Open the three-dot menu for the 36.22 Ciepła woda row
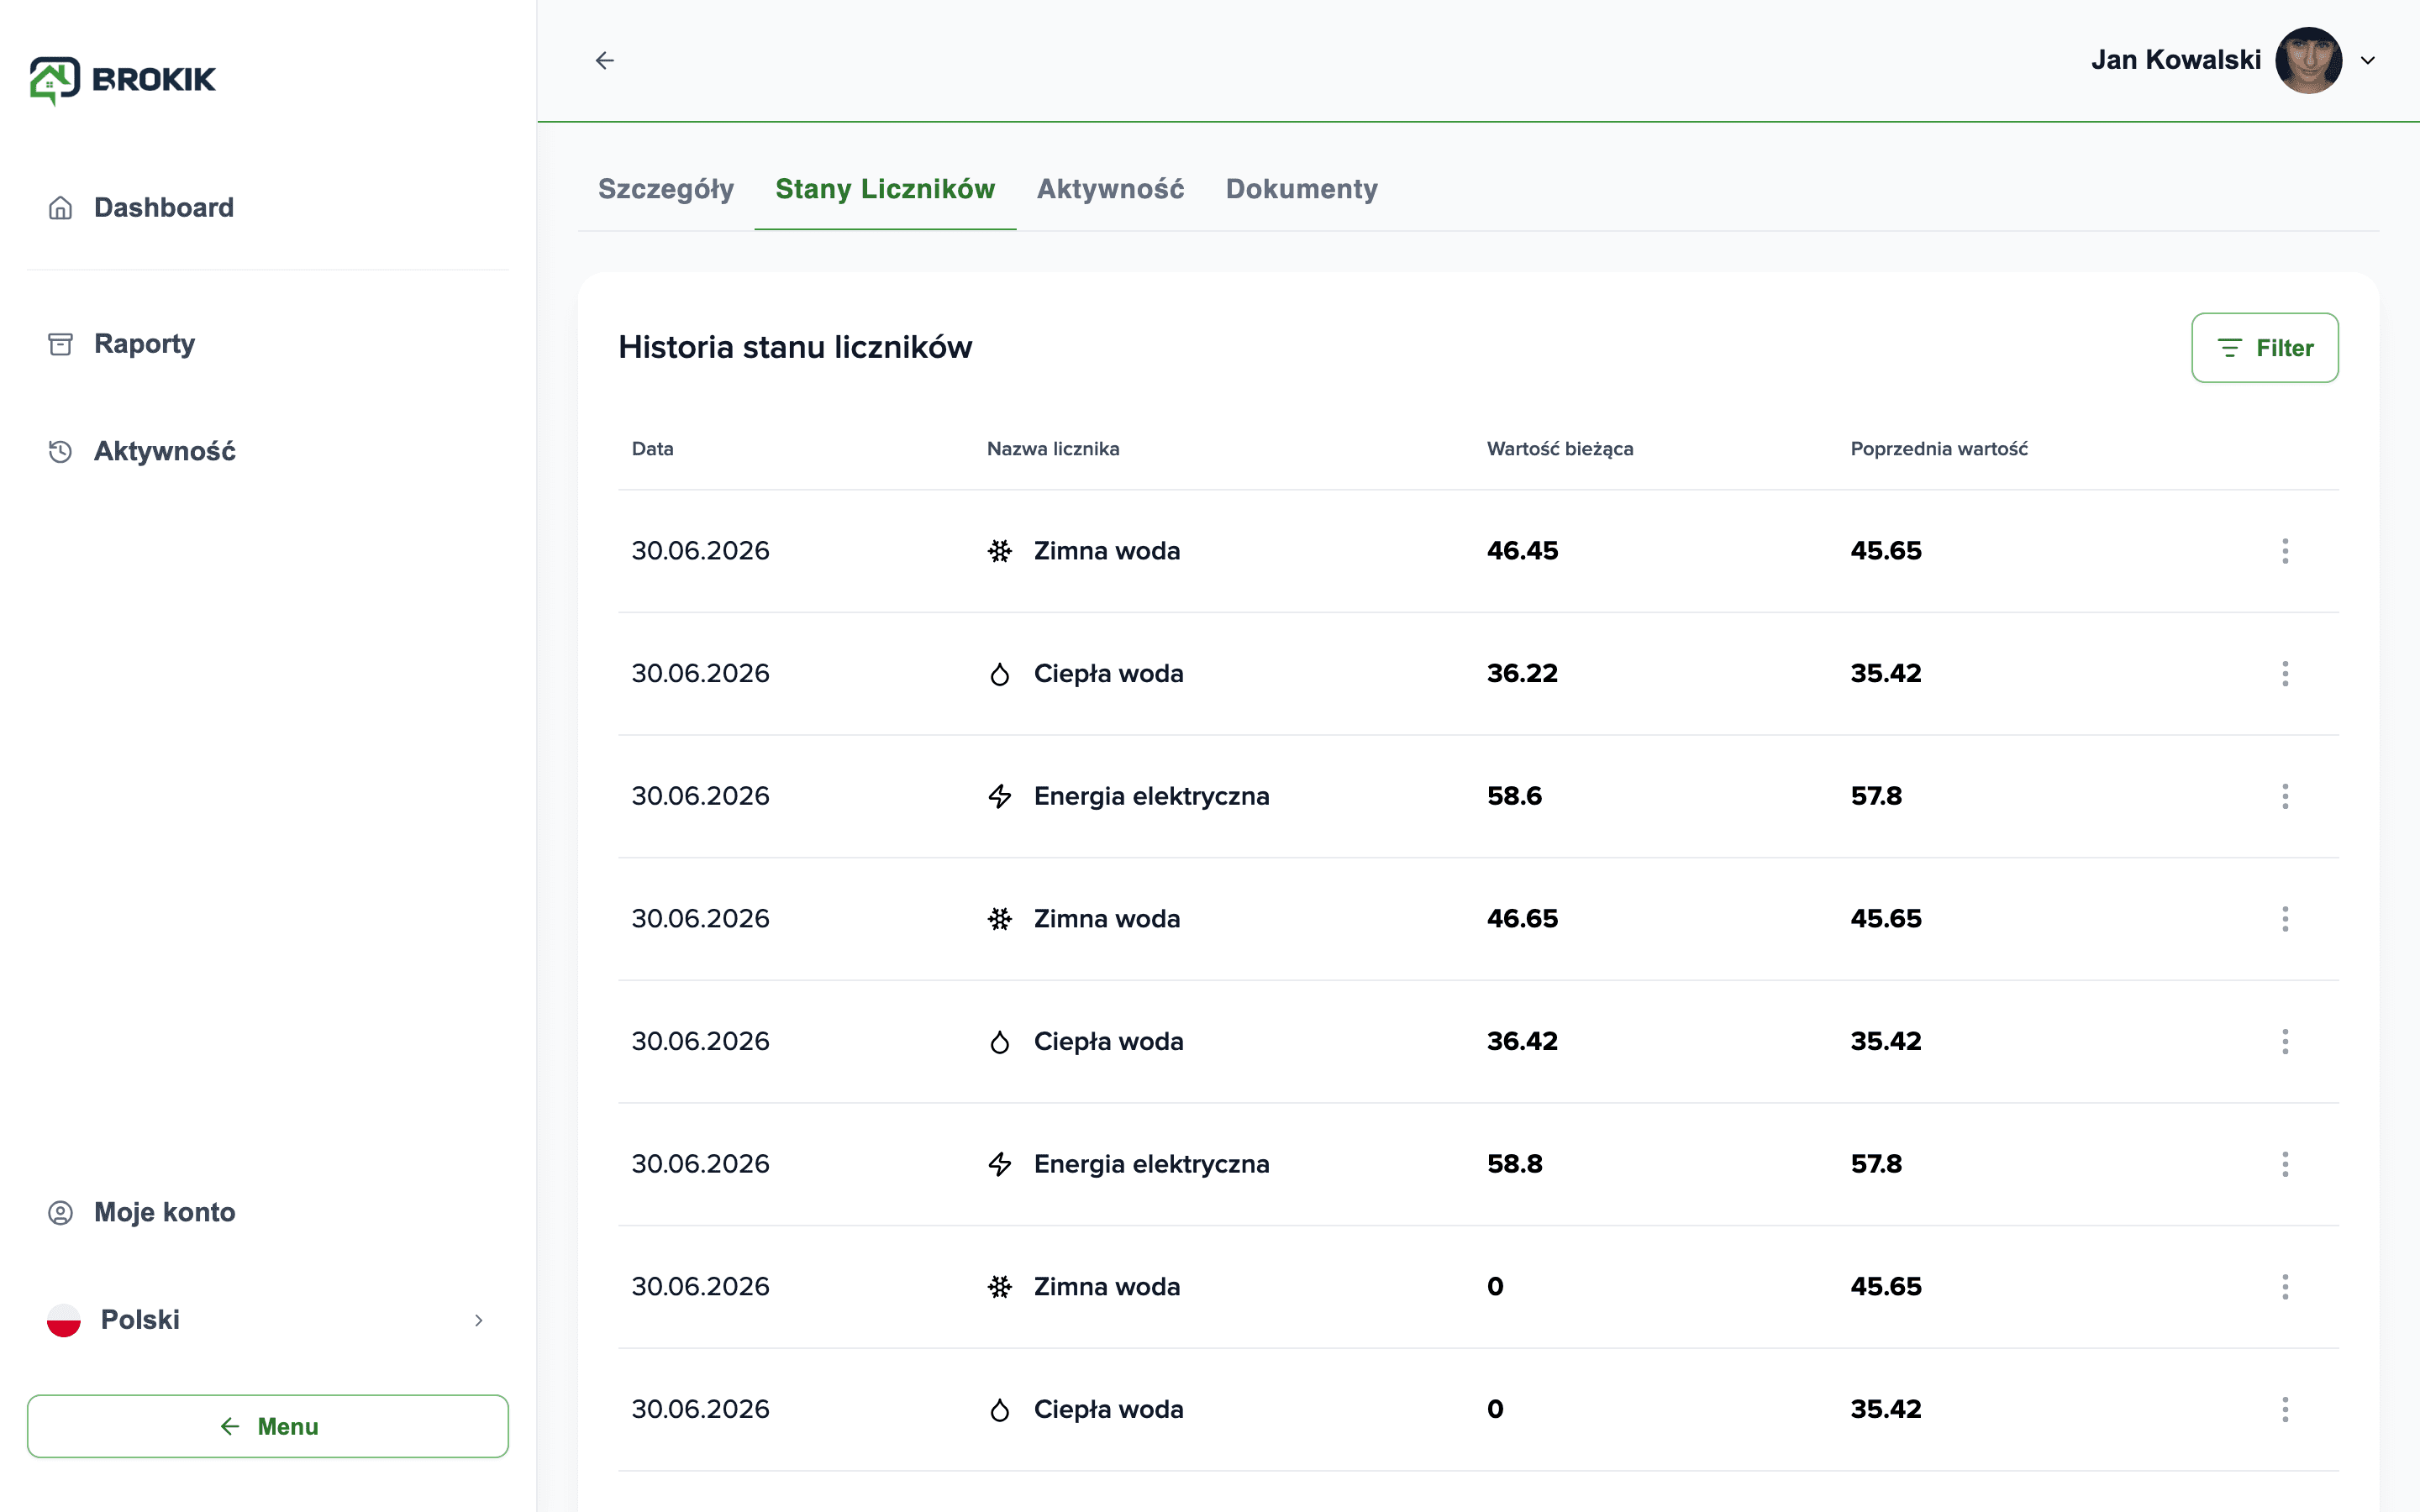Image resolution: width=2420 pixels, height=1512 pixels. [2285, 674]
